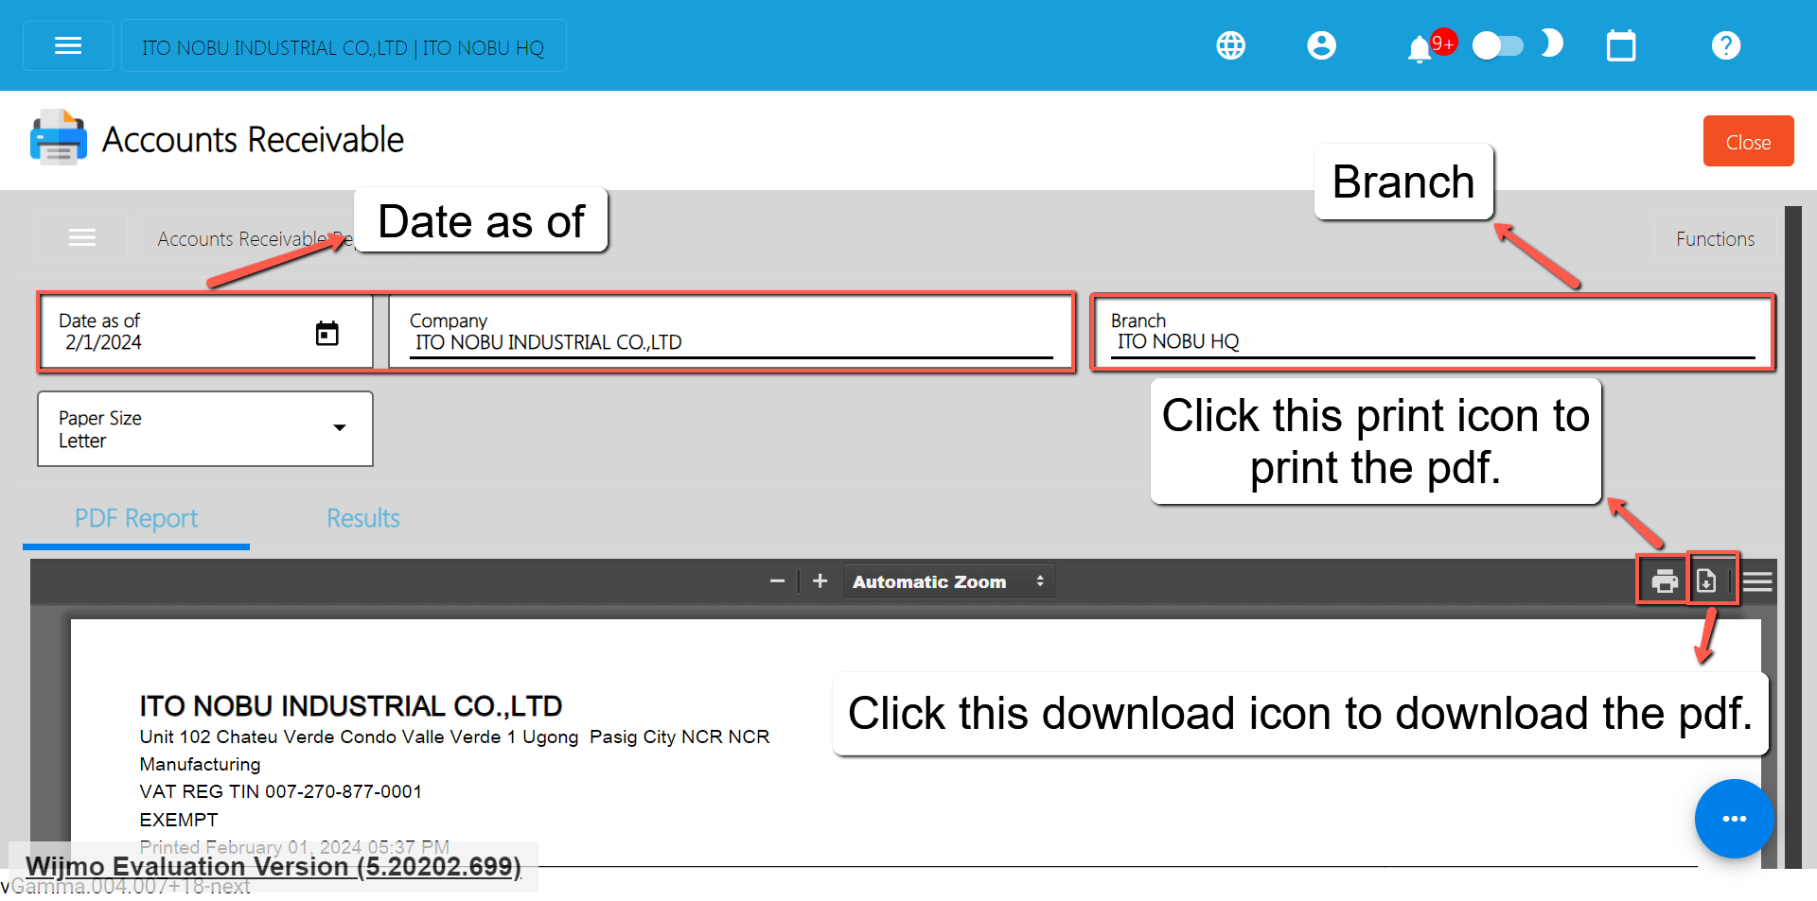Click the Company field
1817x901 pixels.
[x=731, y=332]
